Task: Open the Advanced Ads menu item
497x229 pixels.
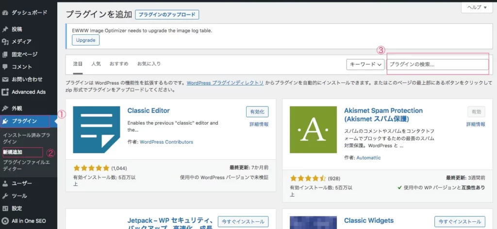Action: point(29,92)
